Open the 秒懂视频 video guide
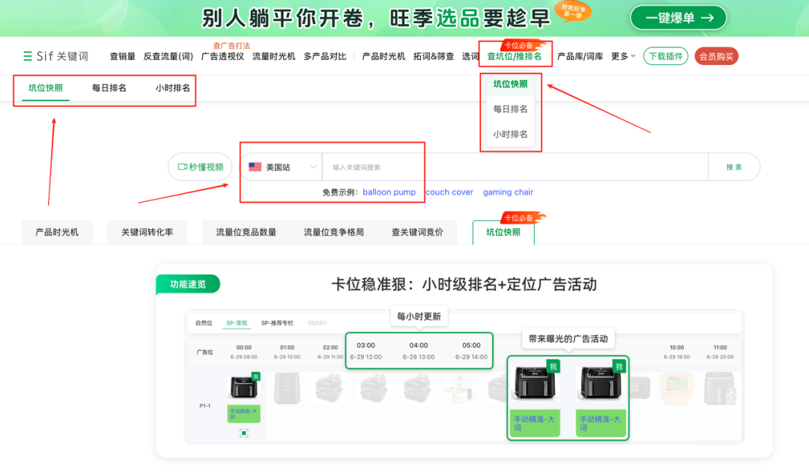This screenshot has height=476, width=809. tap(199, 166)
